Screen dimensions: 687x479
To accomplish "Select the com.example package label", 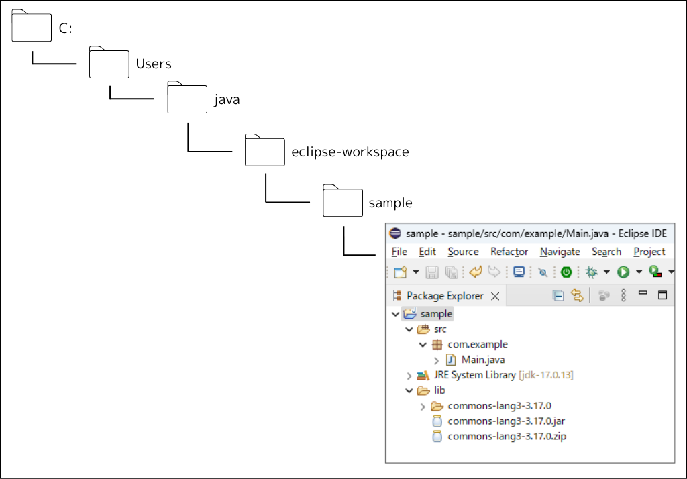I will (x=478, y=344).
